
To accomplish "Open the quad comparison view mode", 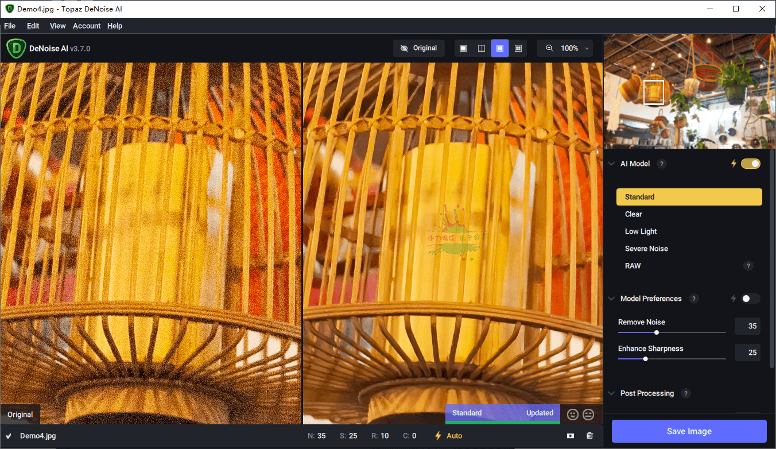I will coord(518,48).
